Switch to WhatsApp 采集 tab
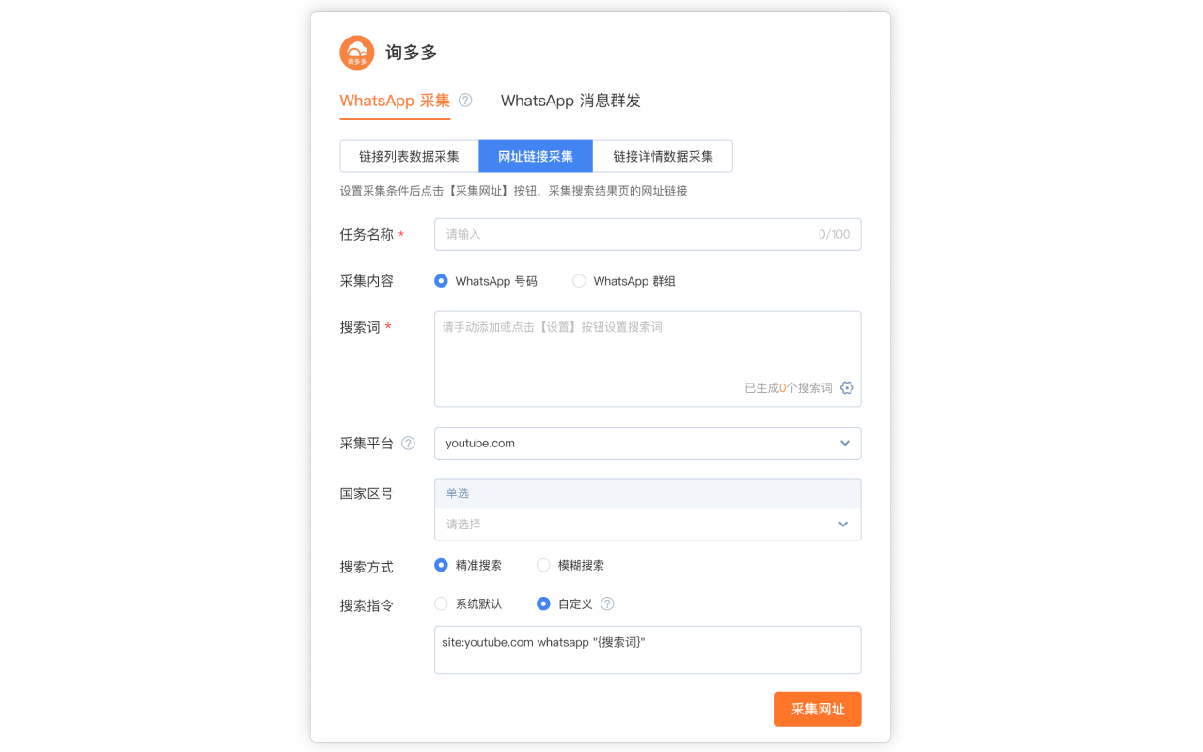 [x=395, y=101]
